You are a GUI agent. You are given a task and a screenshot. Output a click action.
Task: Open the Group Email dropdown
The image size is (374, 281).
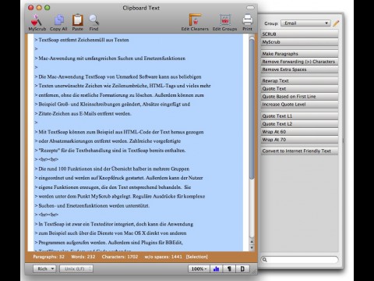tap(305, 23)
